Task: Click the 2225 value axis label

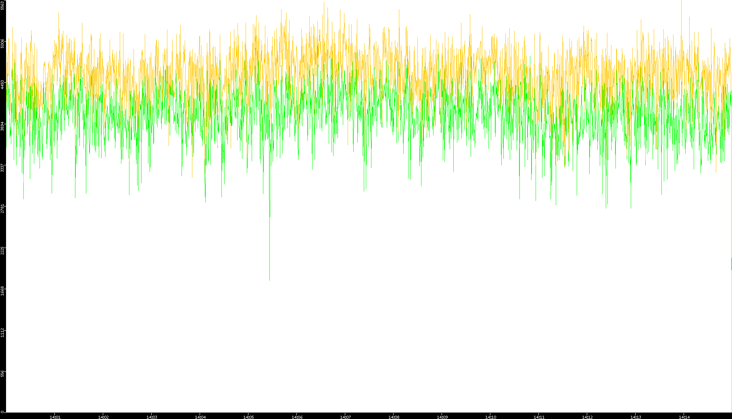Action: tap(3, 250)
